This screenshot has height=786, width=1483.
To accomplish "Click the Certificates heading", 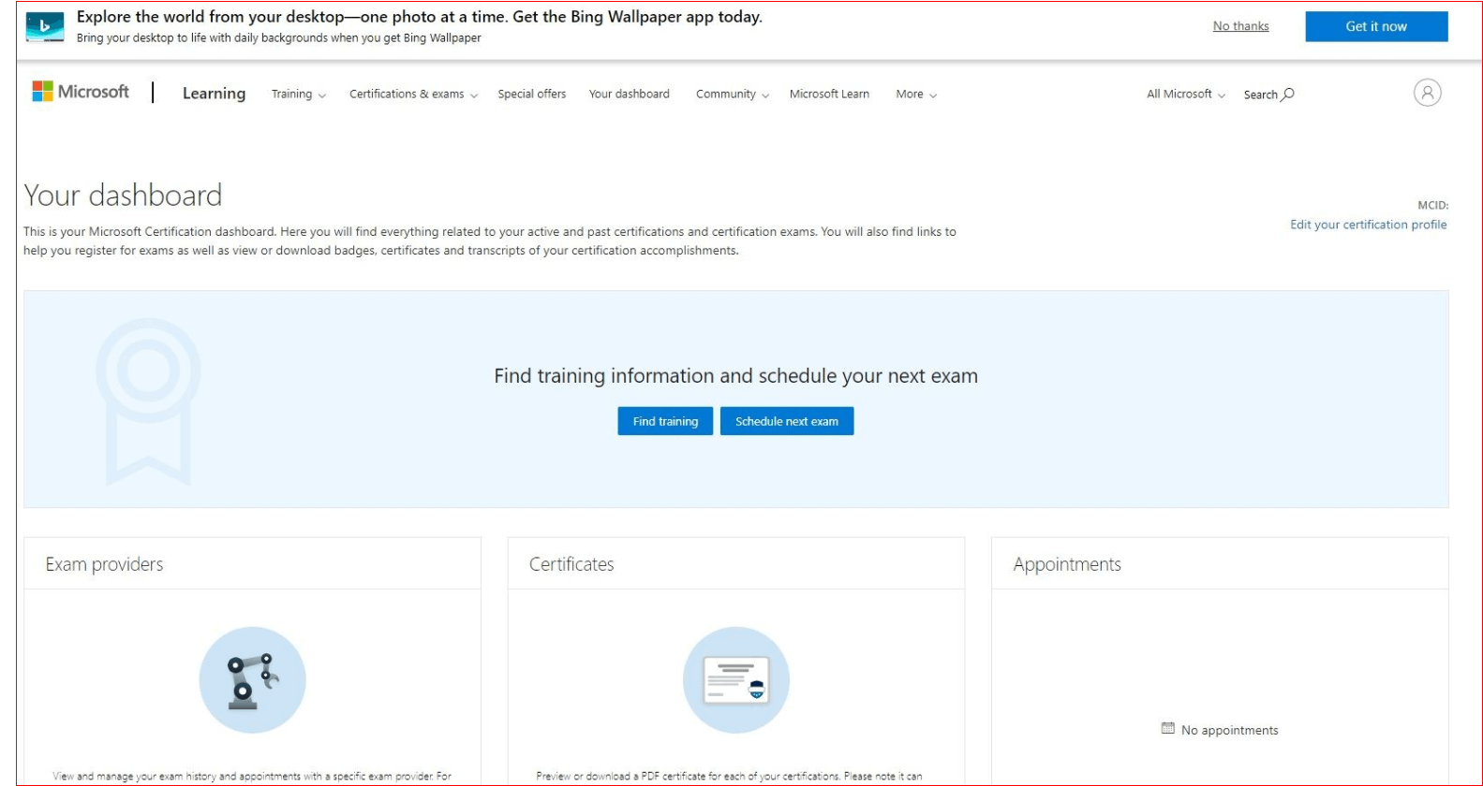I will (x=571, y=564).
